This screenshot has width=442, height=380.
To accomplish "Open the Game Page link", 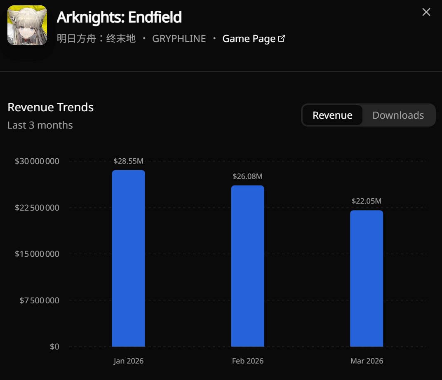I will pos(254,39).
